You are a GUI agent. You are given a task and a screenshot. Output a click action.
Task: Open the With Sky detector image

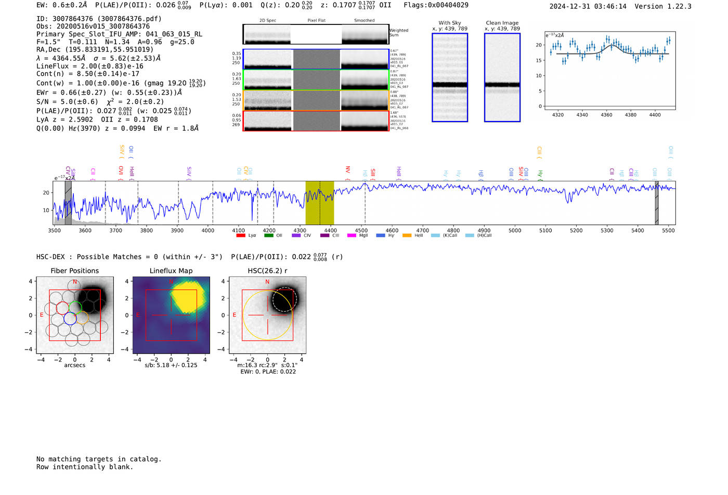pos(450,77)
